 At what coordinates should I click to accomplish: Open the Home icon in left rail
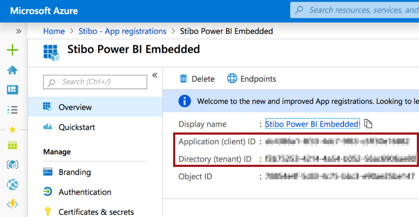12,70
